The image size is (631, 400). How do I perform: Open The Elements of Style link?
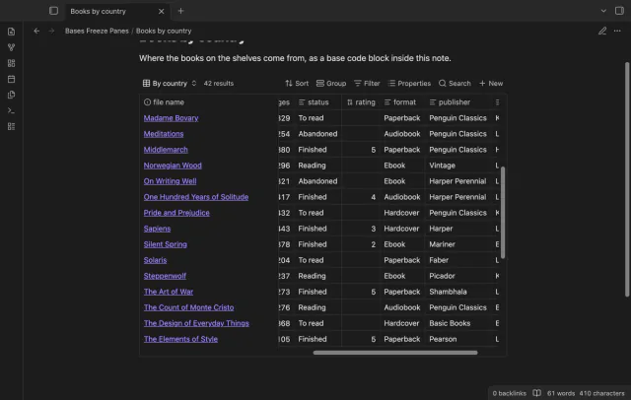click(180, 339)
